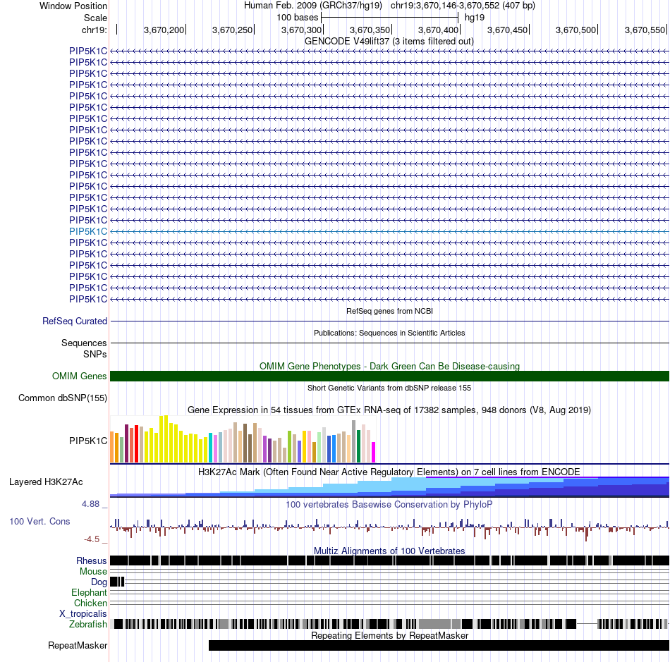Viewport: 670px width, 662px height.
Task: Click the RefSeq Curated blue gene line
Action: point(390,321)
